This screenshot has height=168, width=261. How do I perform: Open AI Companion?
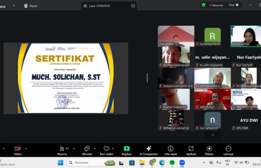point(149,149)
